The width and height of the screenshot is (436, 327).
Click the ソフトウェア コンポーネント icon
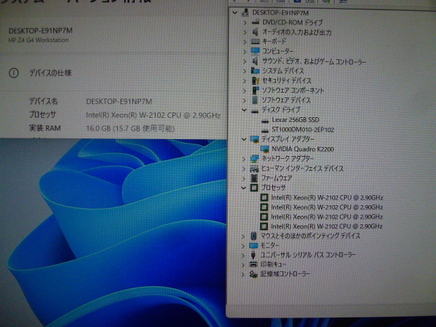(255, 90)
